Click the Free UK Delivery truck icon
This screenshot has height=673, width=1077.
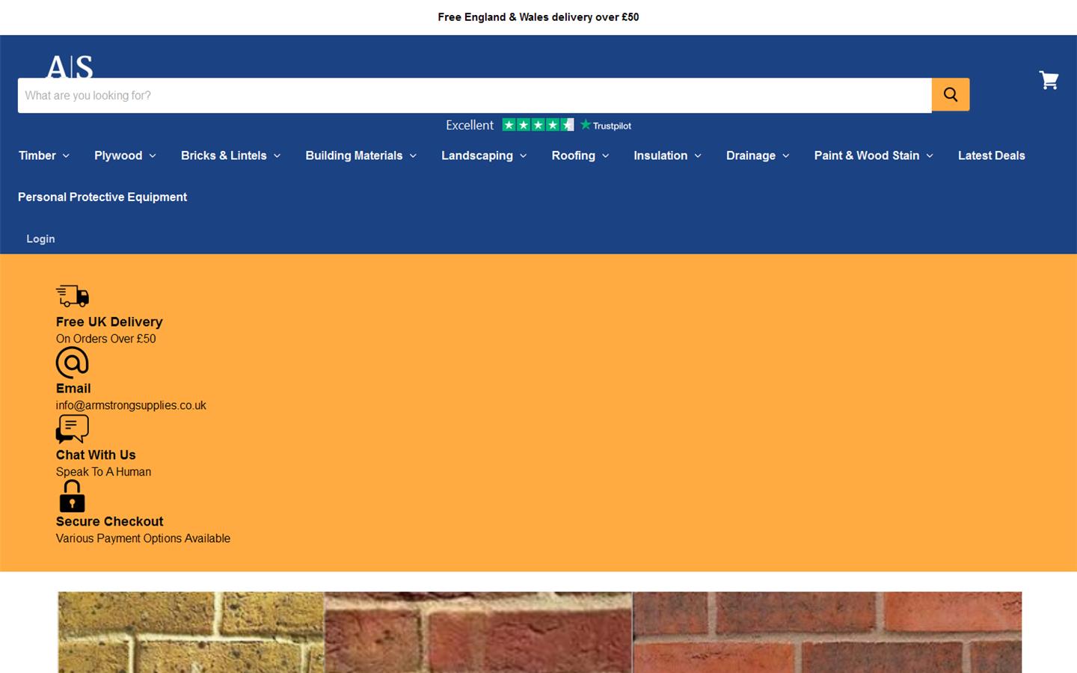72,296
